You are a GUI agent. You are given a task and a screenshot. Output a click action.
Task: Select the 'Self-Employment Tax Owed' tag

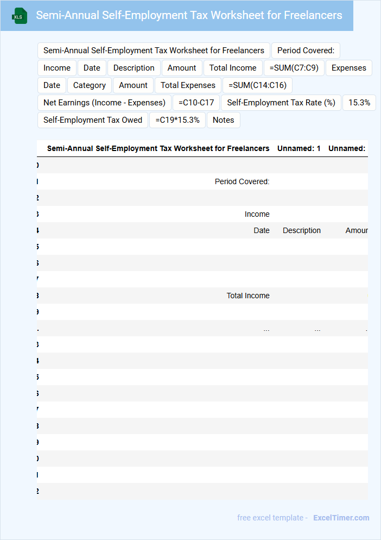click(93, 120)
